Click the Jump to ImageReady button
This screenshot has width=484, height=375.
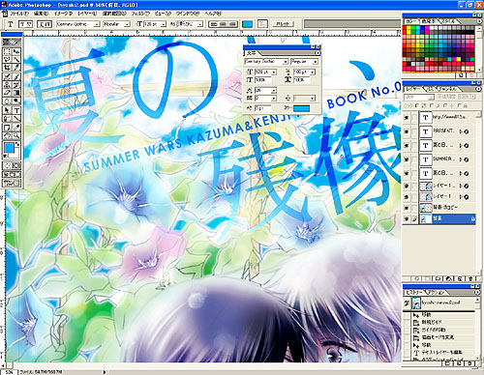(x=12, y=184)
